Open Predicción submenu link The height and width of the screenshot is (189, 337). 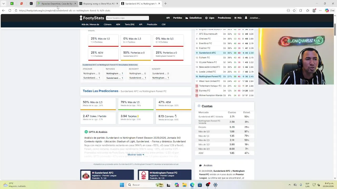coord(152,24)
